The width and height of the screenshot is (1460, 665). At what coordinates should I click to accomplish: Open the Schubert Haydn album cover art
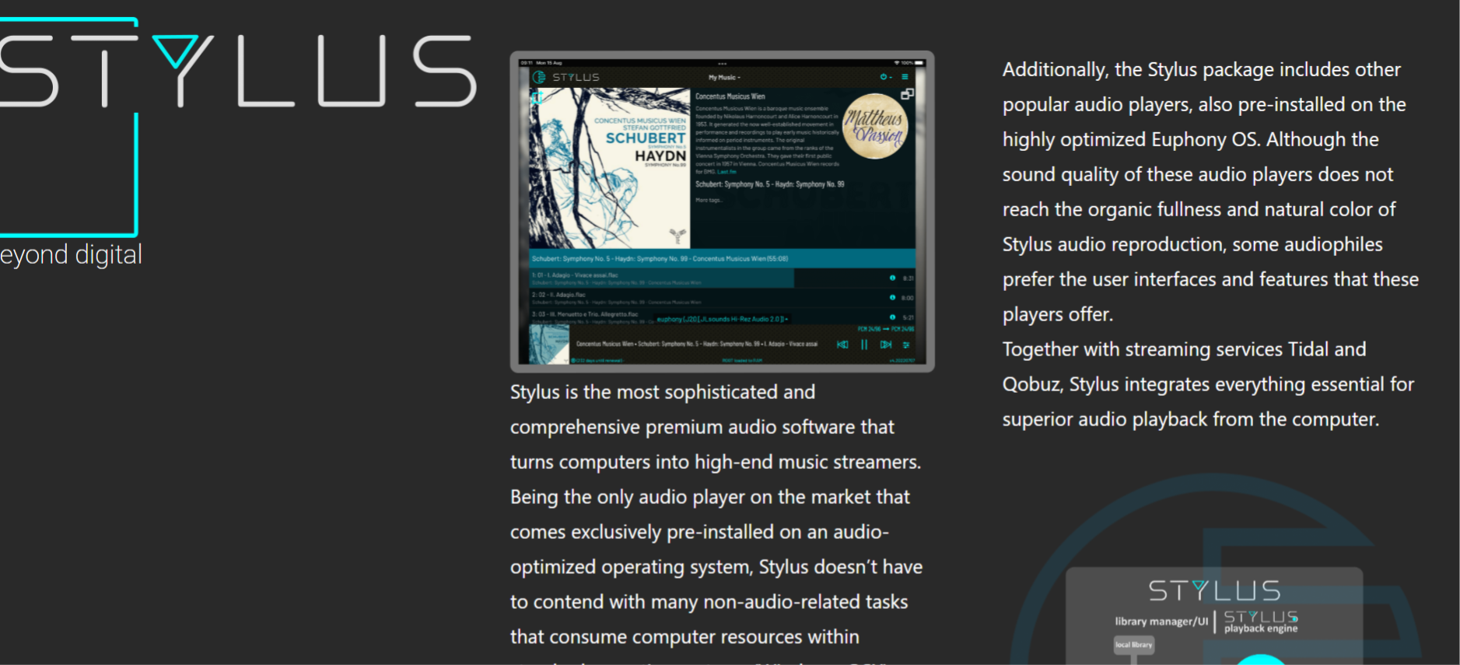(610, 168)
